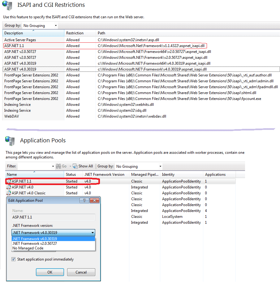Viewport: 280px width, 285px height.
Task: Select the ASP.NET v4.0.30319 Framework64 path
Action: click(154, 63)
